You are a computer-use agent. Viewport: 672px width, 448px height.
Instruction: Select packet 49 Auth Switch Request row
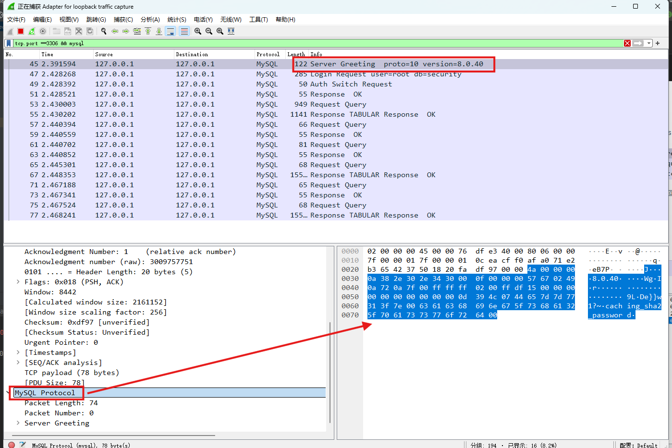[x=336, y=84]
